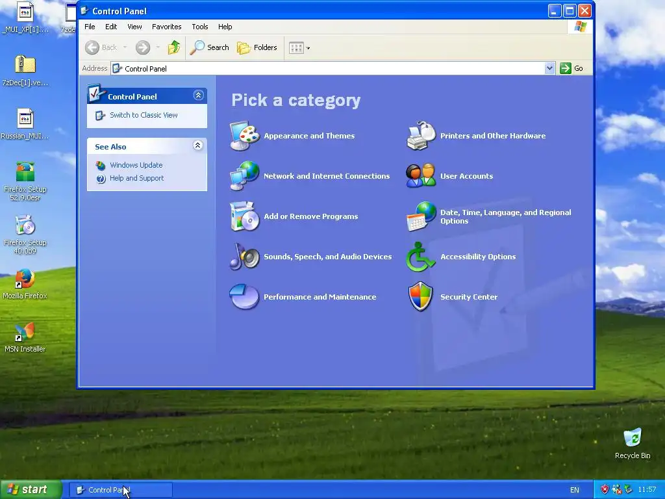665x499 pixels.
Task: Open the Edit menu
Action: pos(111,27)
